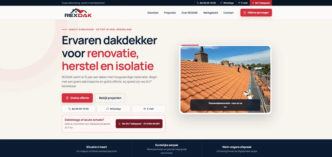
Task: Go to Over REXDAK page
Action: (190, 13)
